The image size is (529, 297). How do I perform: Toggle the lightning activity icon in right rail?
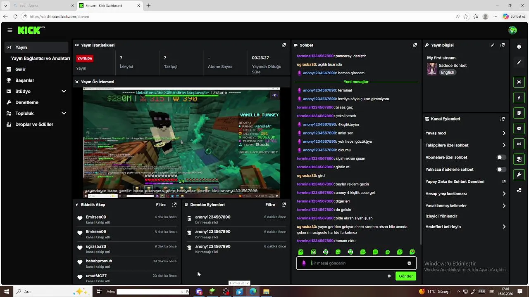click(519, 98)
